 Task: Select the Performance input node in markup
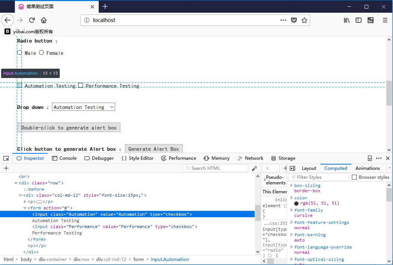115,227
